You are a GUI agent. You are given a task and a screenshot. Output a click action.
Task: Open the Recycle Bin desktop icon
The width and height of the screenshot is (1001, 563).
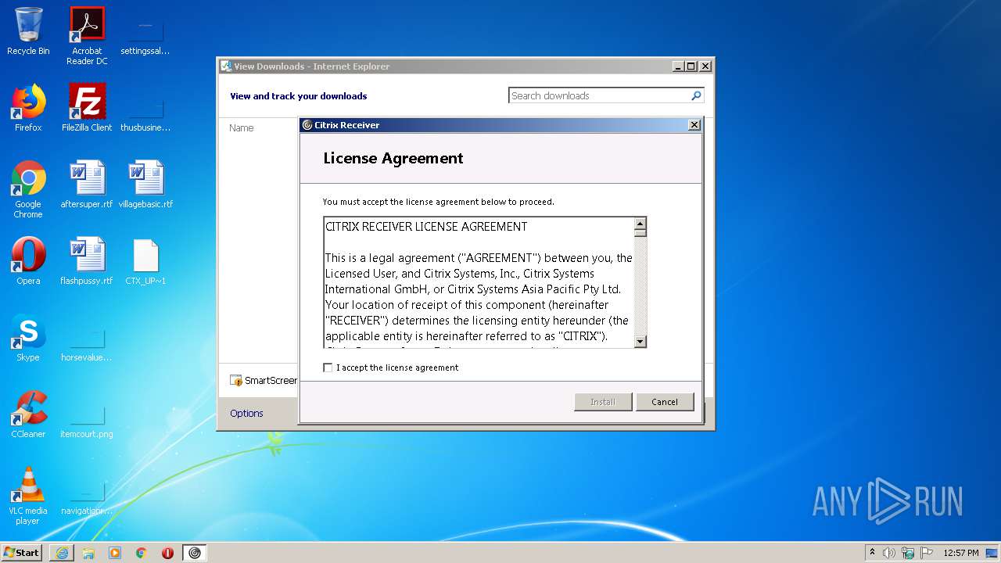28,31
